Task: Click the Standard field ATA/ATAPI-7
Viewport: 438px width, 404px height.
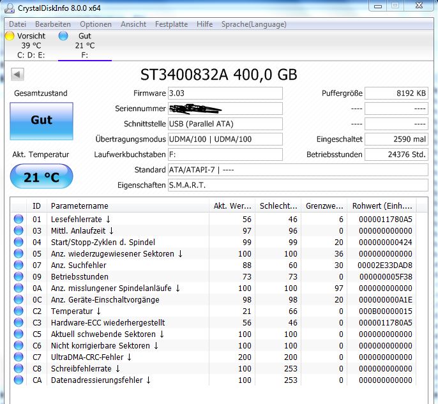Action: (298, 170)
